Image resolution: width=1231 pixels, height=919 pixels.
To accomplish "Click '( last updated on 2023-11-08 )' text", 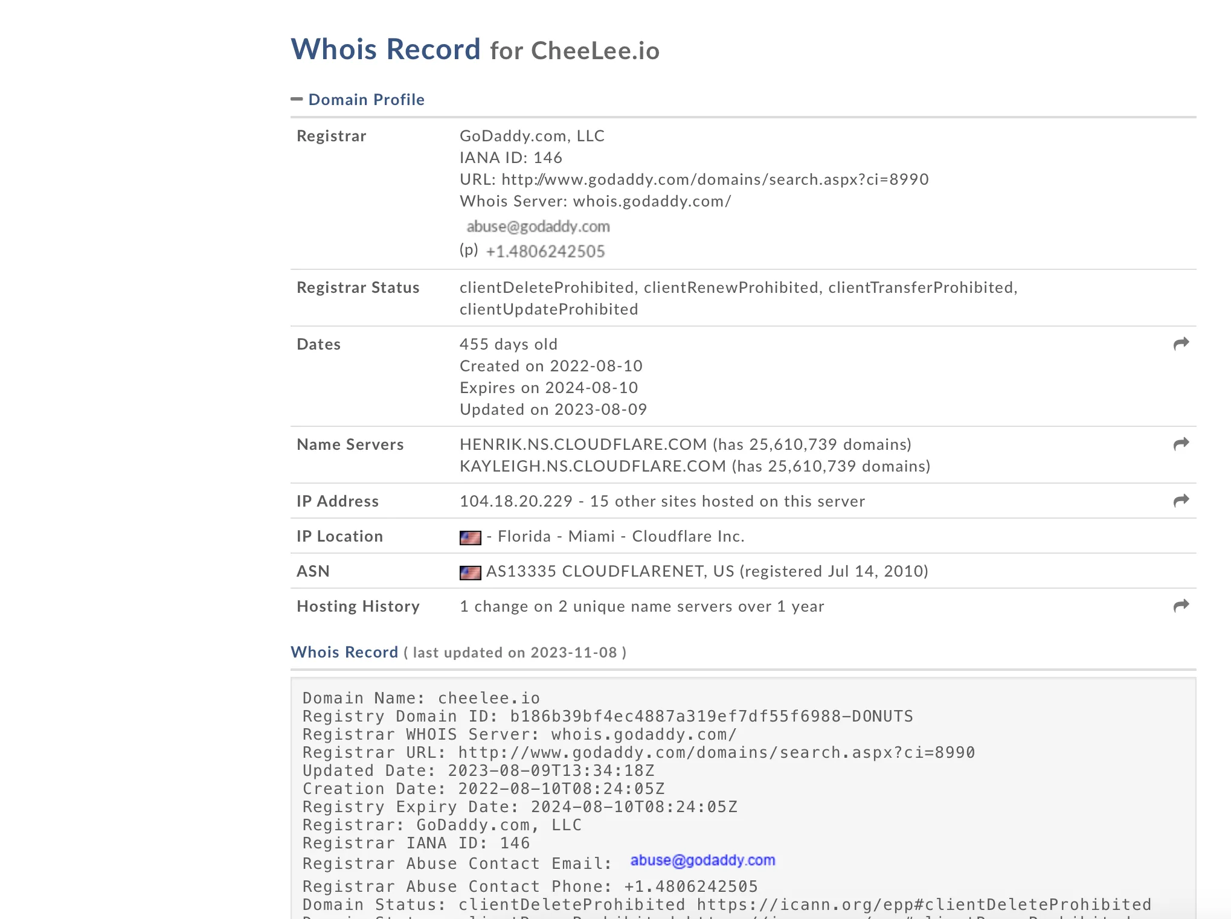I will click(515, 653).
